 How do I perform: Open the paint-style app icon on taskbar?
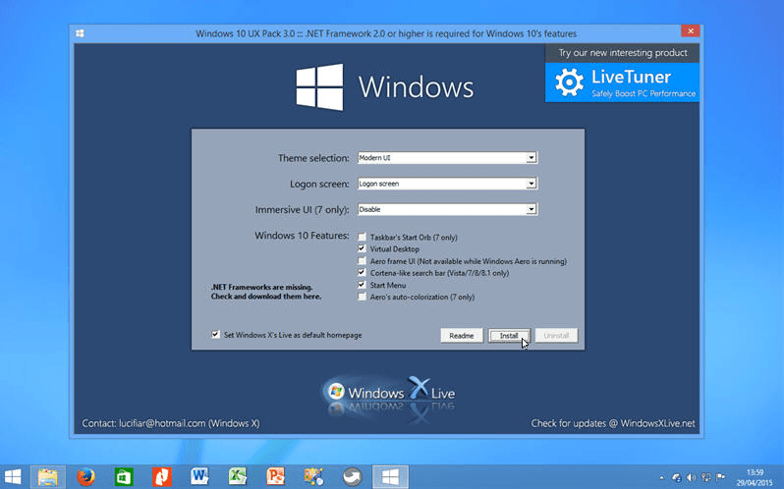313,476
